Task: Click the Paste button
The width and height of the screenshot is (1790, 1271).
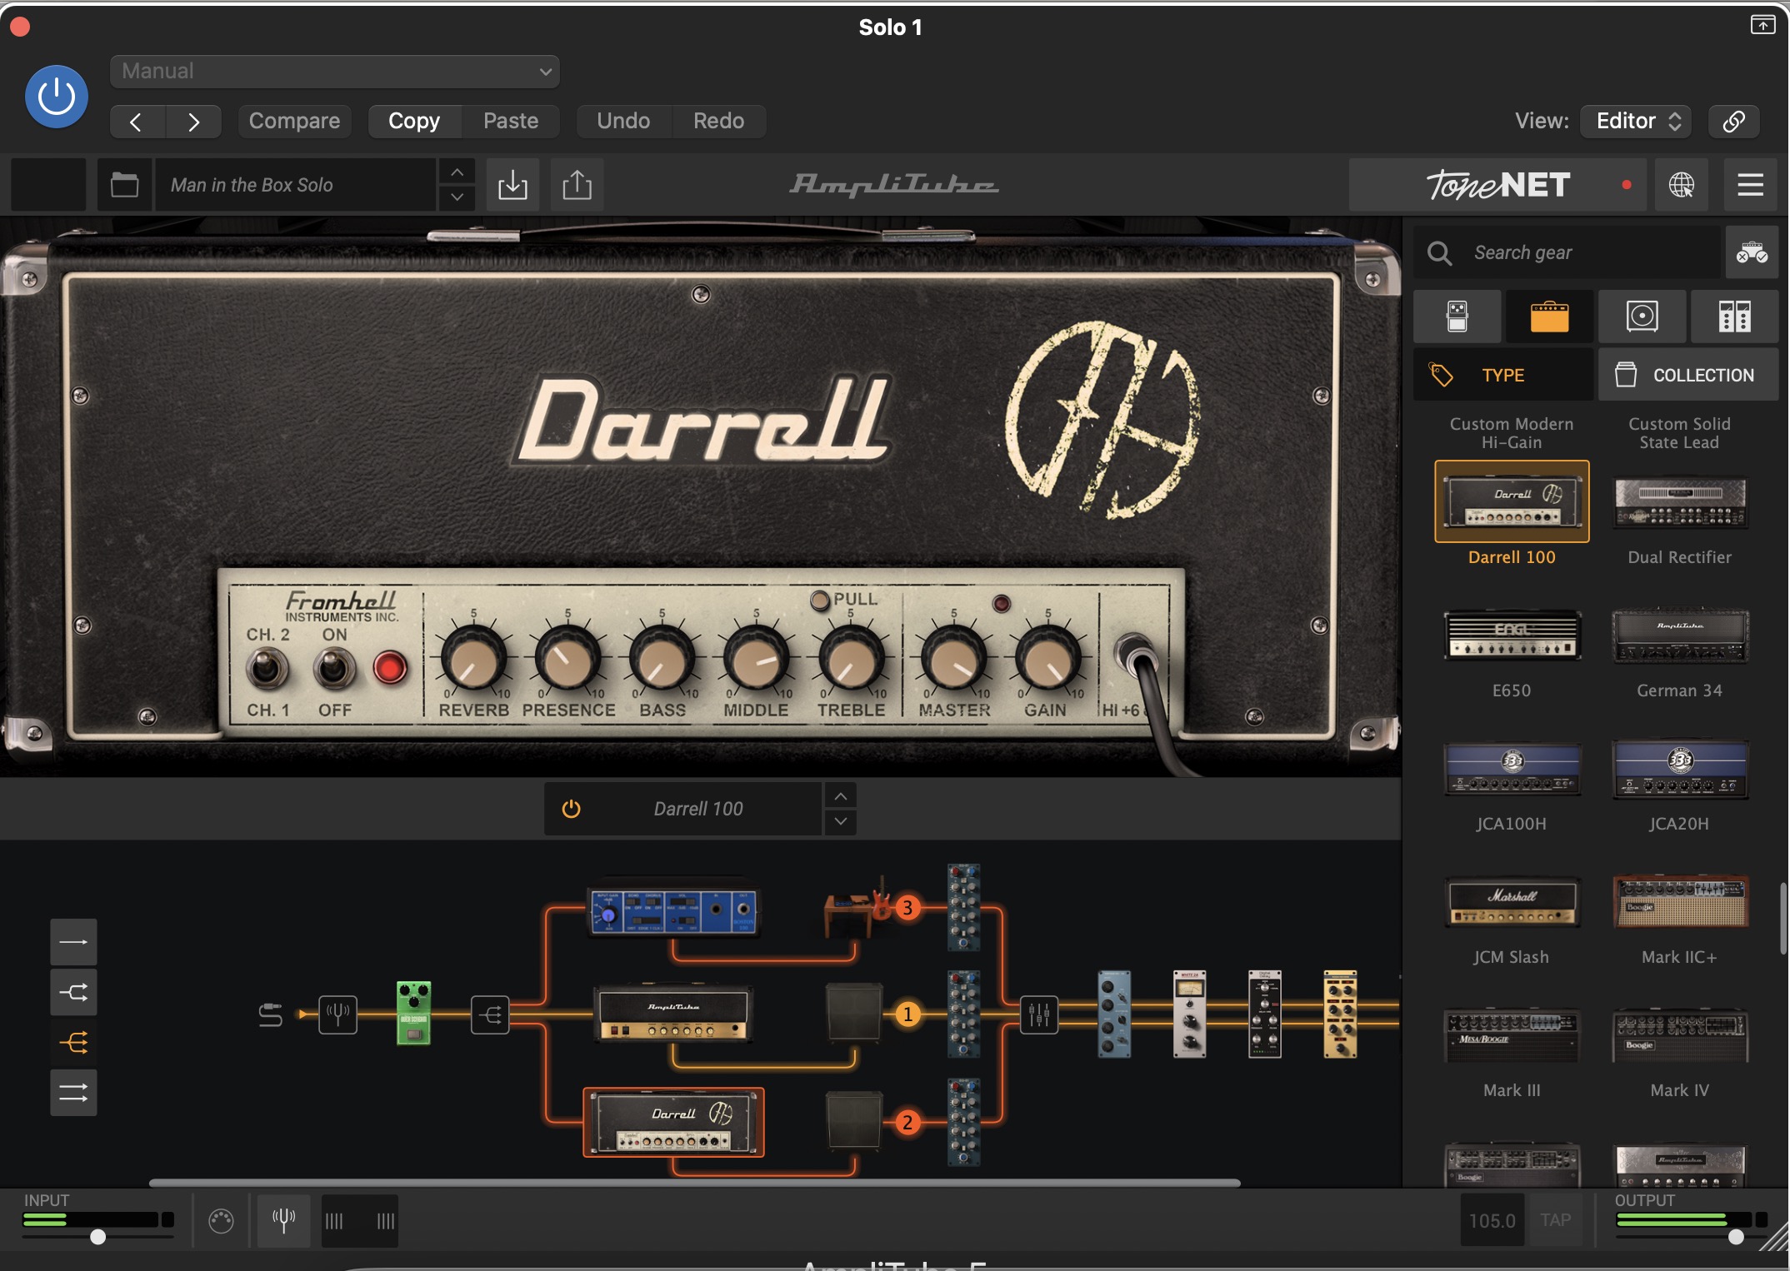Action: (511, 122)
